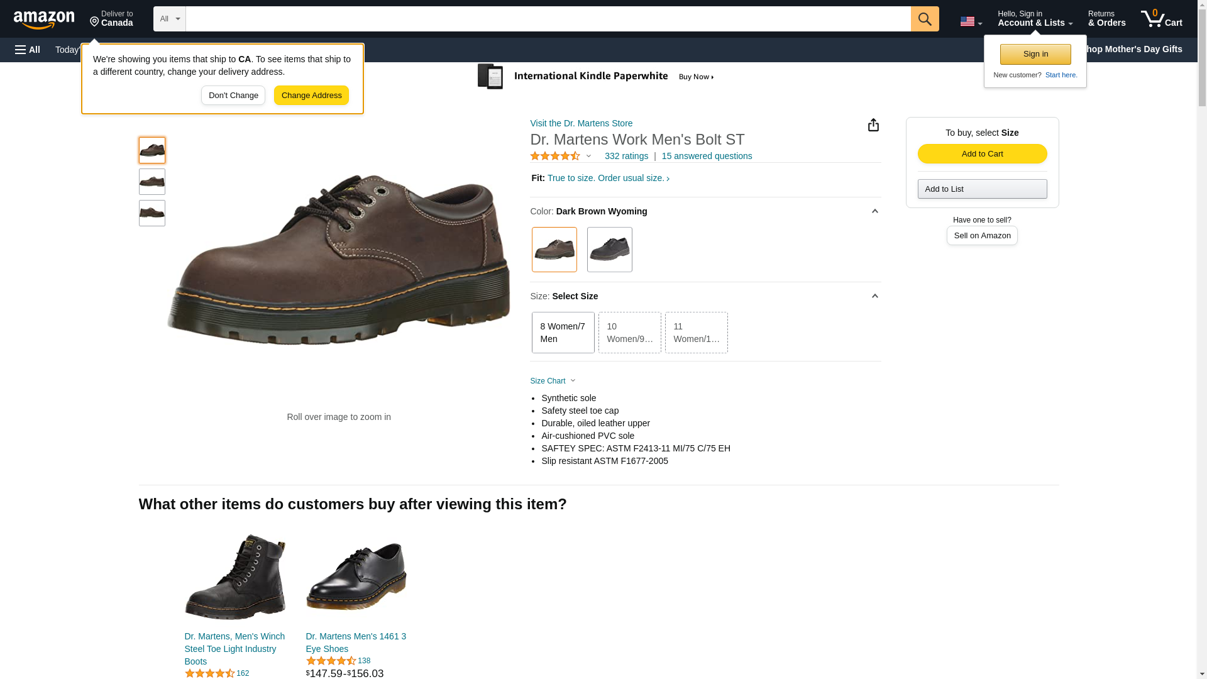The width and height of the screenshot is (1207, 679).
Task: Click the Amazon logo
Action: 44,19
